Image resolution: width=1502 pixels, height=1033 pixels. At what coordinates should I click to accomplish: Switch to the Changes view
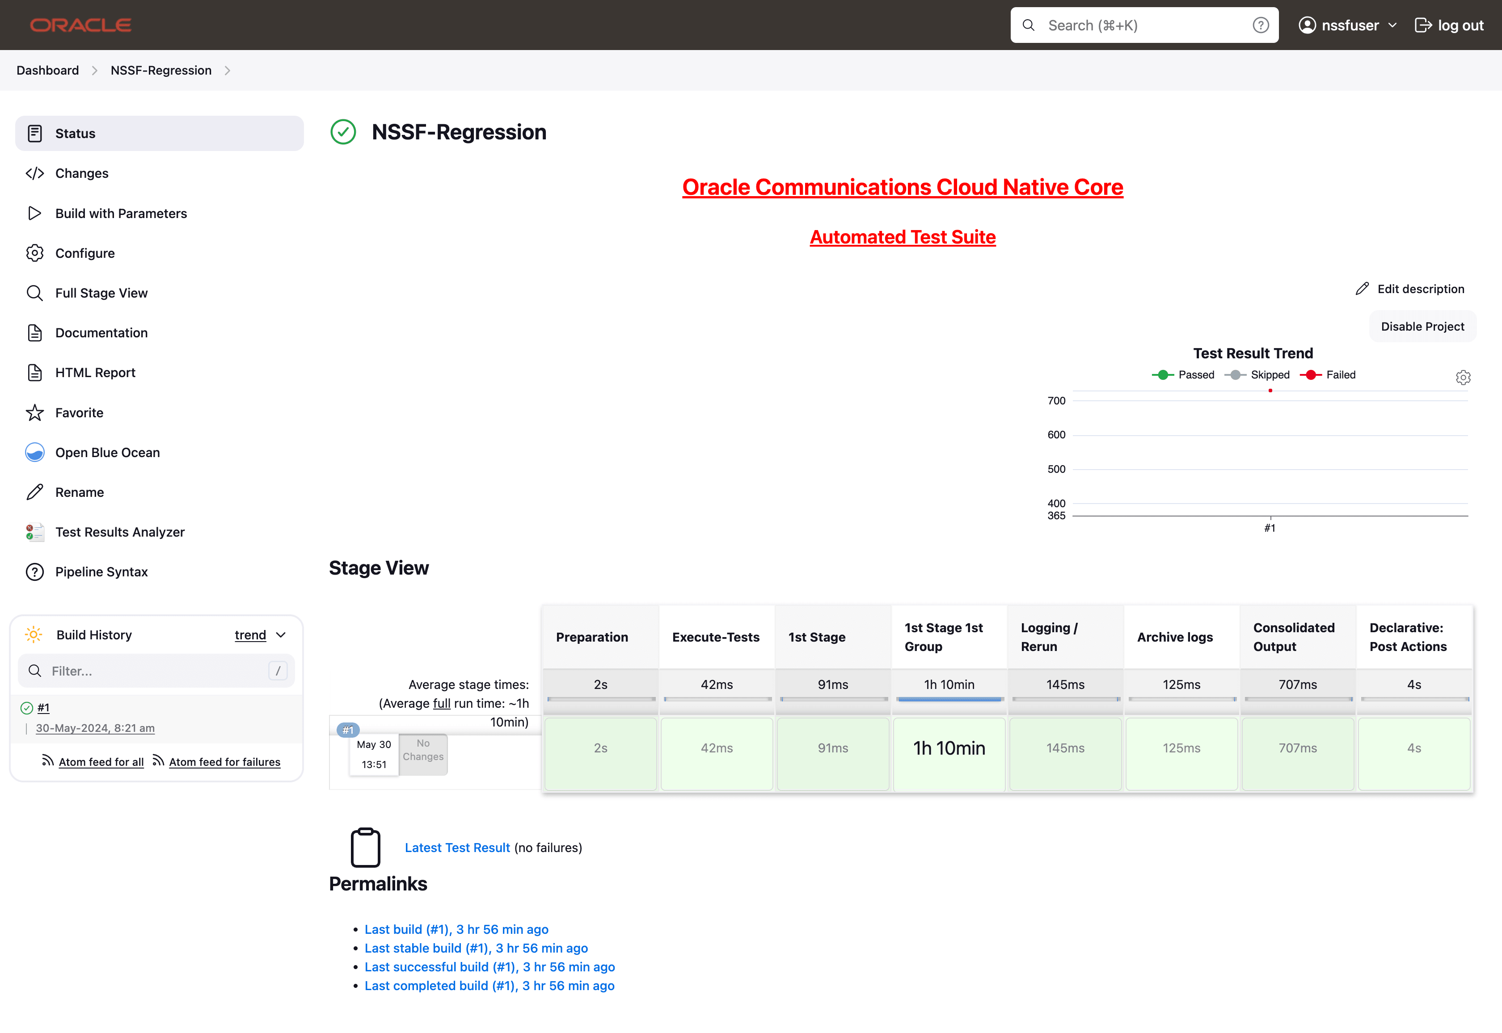81,173
